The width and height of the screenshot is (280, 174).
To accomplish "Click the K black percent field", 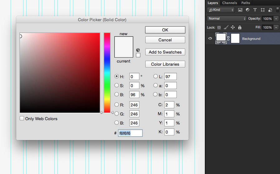I will click(169, 132).
